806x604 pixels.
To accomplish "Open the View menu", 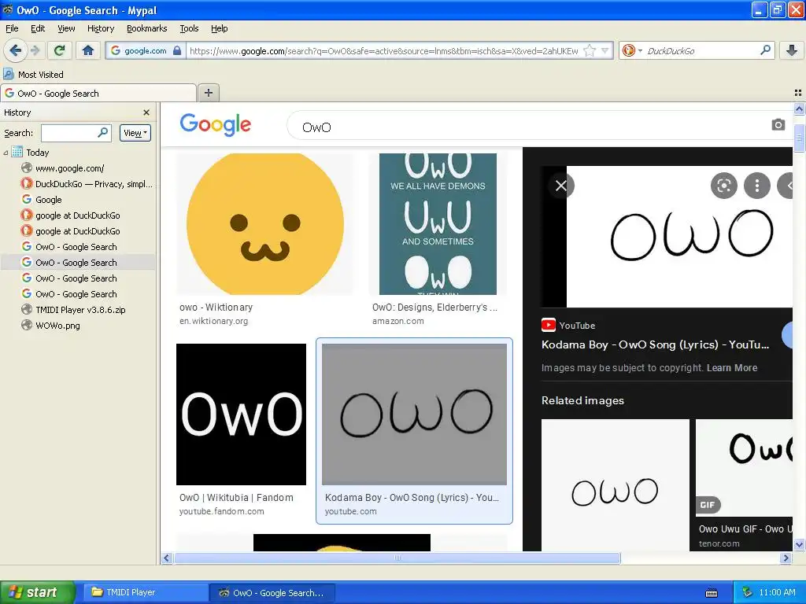I will click(x=66, y=28).
